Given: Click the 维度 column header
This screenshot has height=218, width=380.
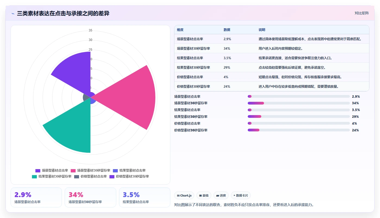Looking at the screenshot, I should pos(180,30).
